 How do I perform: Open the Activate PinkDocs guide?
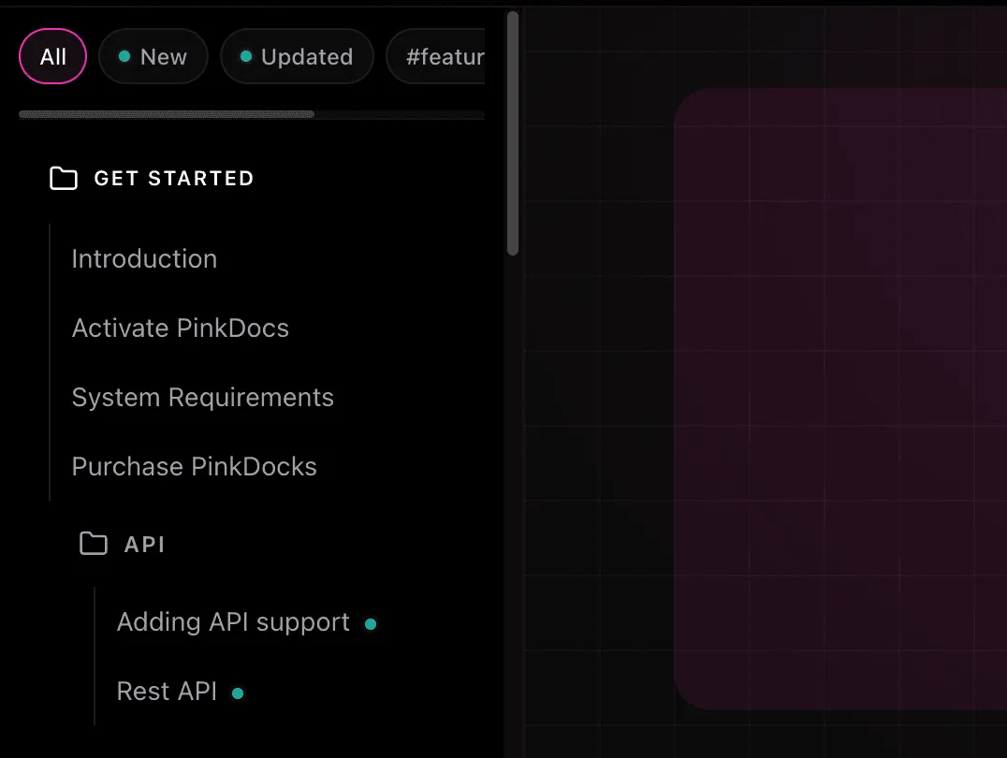[180, 328]
